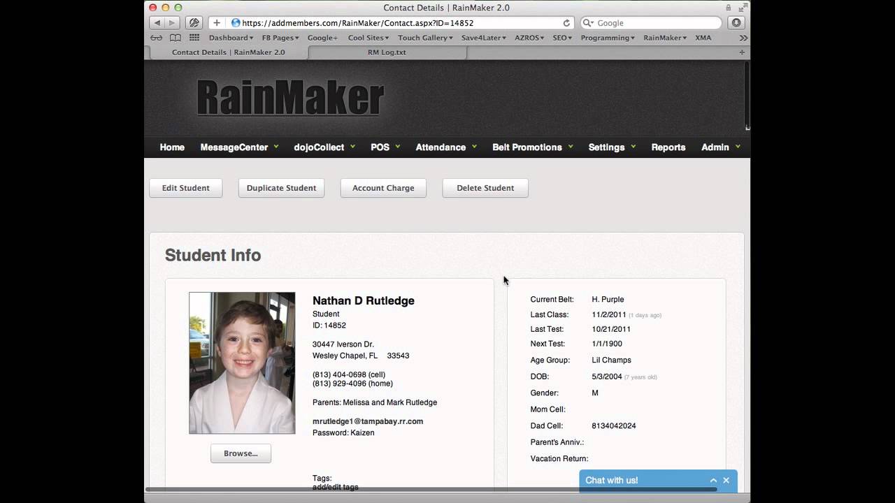Open Top Sites grid icon
895x503 pixels.
tap(194, 38)
